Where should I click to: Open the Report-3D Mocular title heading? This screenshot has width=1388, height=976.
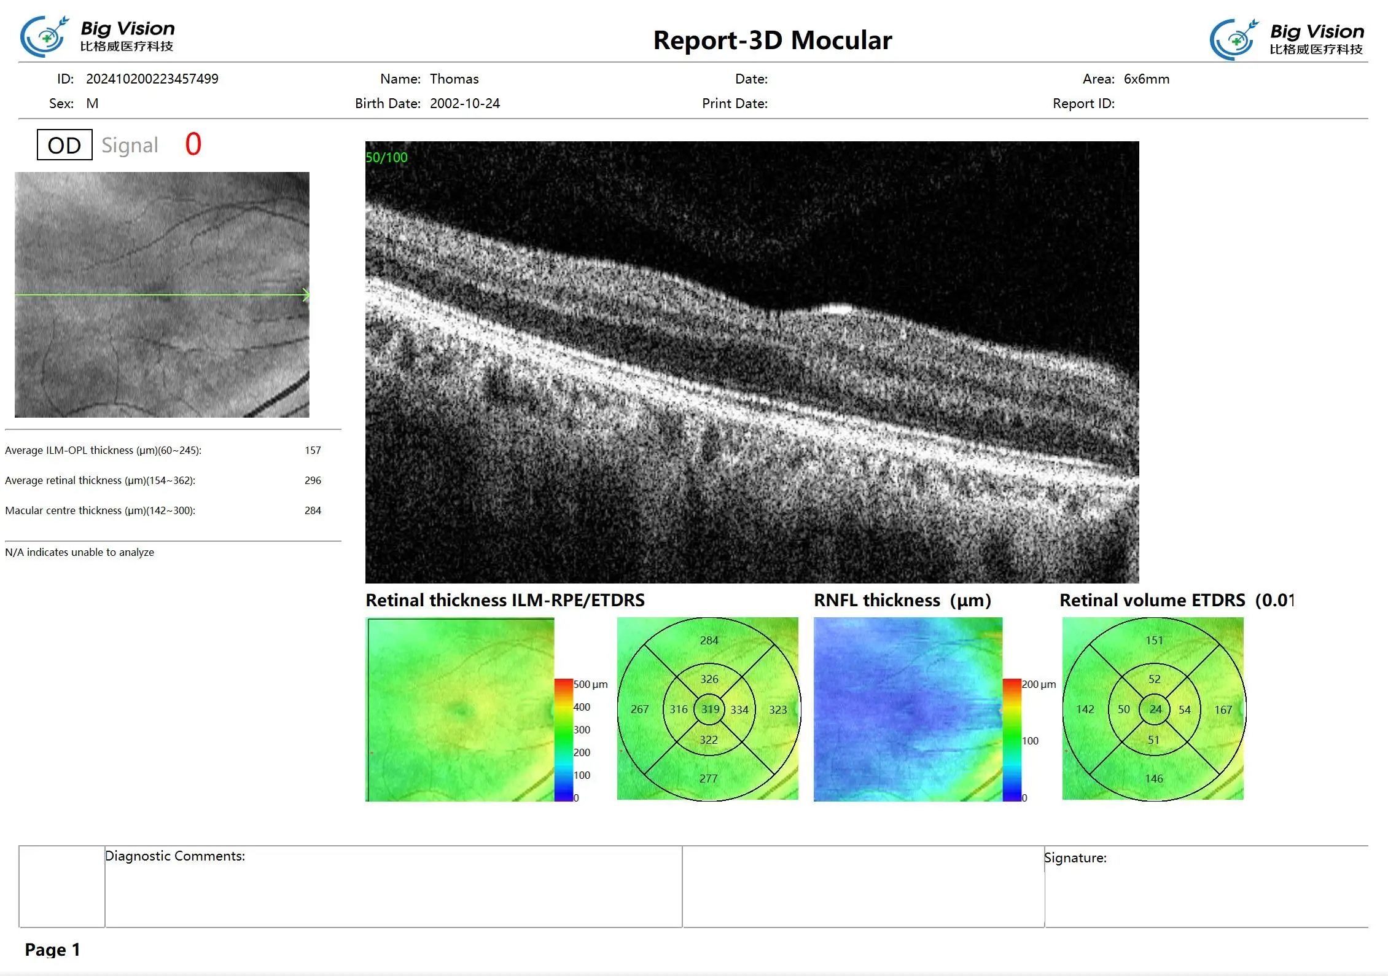pyautogui.click(x=773, y=41)
